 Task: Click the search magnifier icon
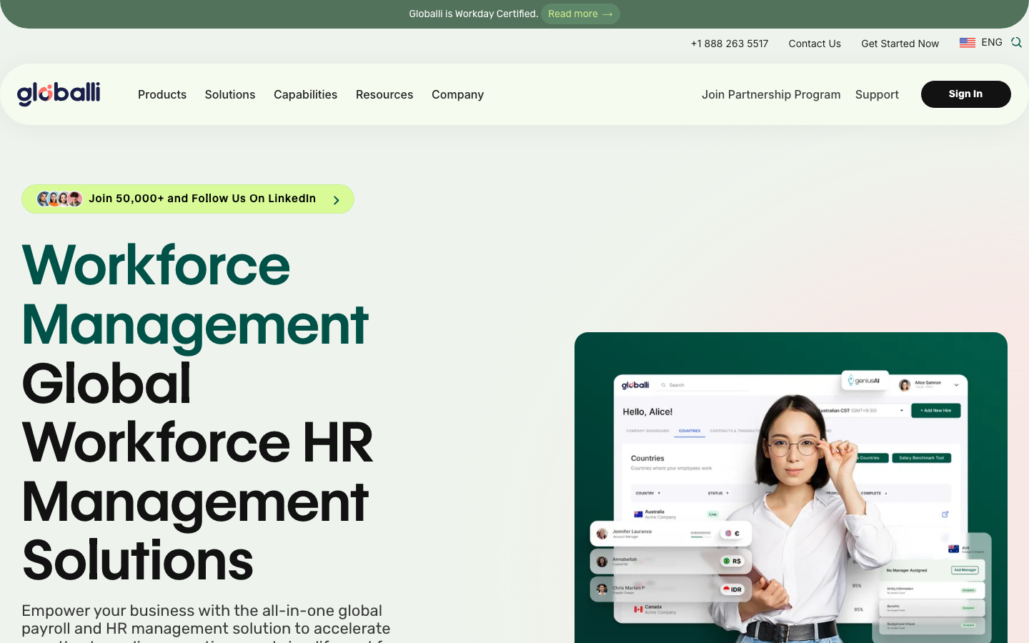pos(1016,43)
